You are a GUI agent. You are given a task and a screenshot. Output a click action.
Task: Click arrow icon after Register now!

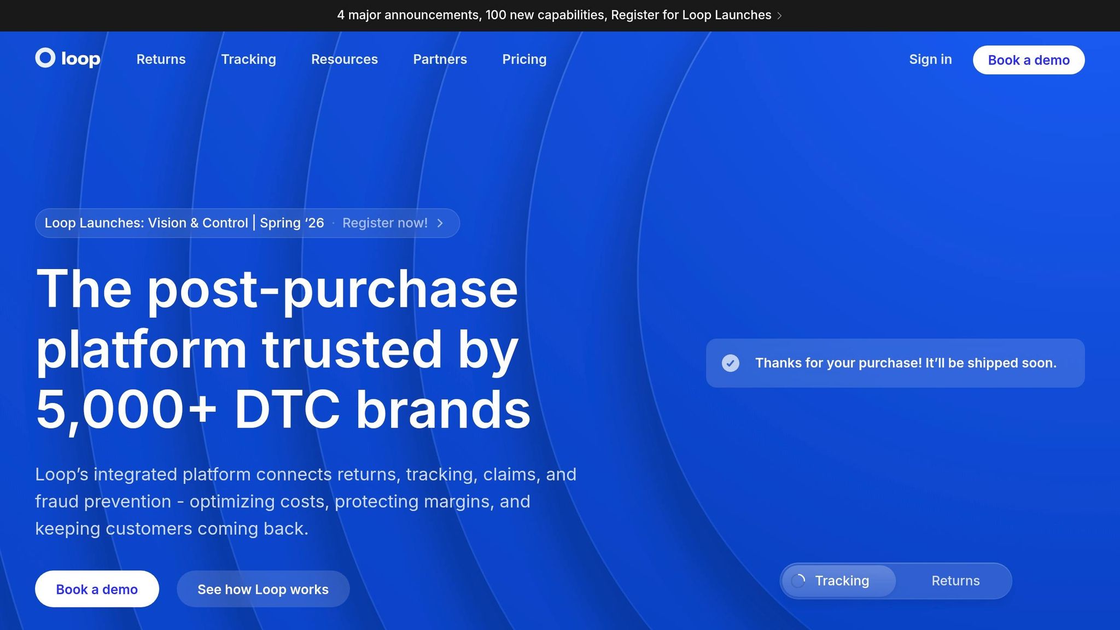tap(440, 223)
